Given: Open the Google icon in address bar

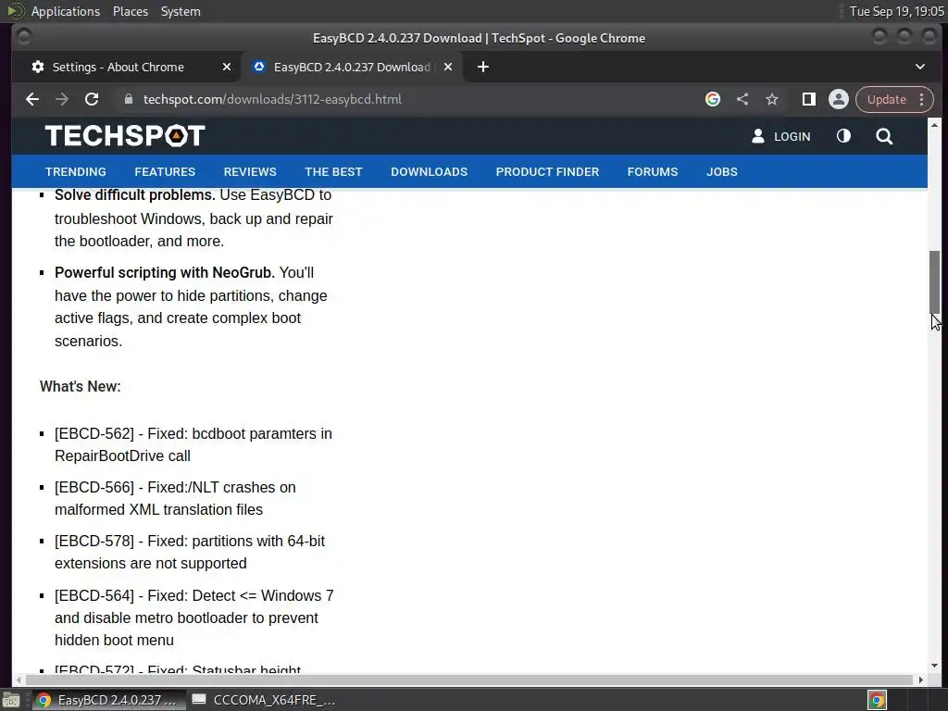Looking at the screenshot, I should pos(713,99).
